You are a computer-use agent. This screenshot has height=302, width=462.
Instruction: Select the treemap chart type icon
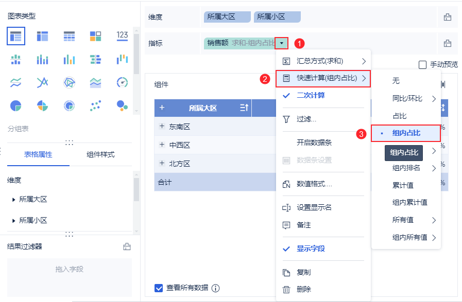[96, 36]
